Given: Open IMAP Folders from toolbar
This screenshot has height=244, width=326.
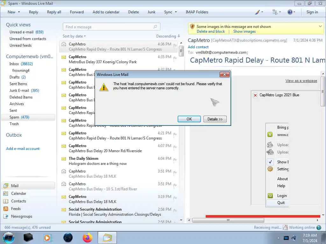Looking at the screenshot, I should (x=197, y=12).
